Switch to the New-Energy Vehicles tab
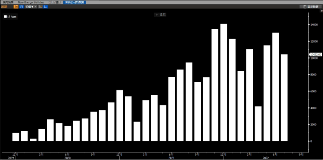This screenshot has height=160, width=323. 31,2
